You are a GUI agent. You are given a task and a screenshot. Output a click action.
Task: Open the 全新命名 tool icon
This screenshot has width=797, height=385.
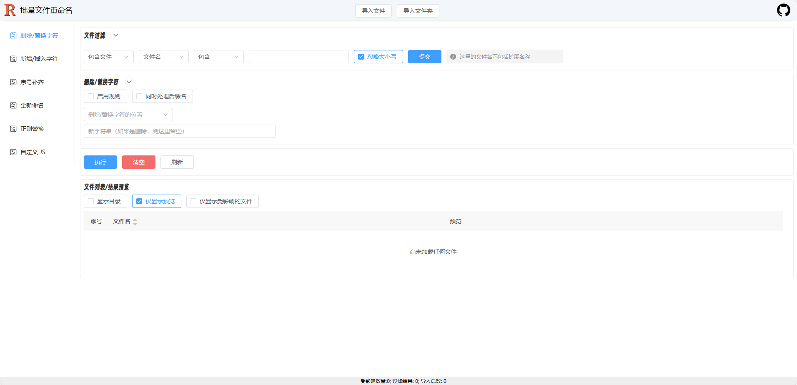[13, 105]
